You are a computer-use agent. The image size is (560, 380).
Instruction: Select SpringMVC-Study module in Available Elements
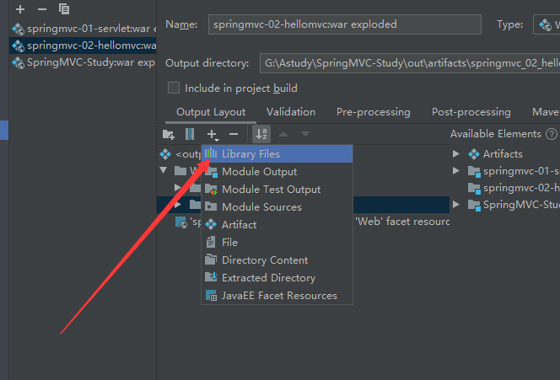coord(521,205)
